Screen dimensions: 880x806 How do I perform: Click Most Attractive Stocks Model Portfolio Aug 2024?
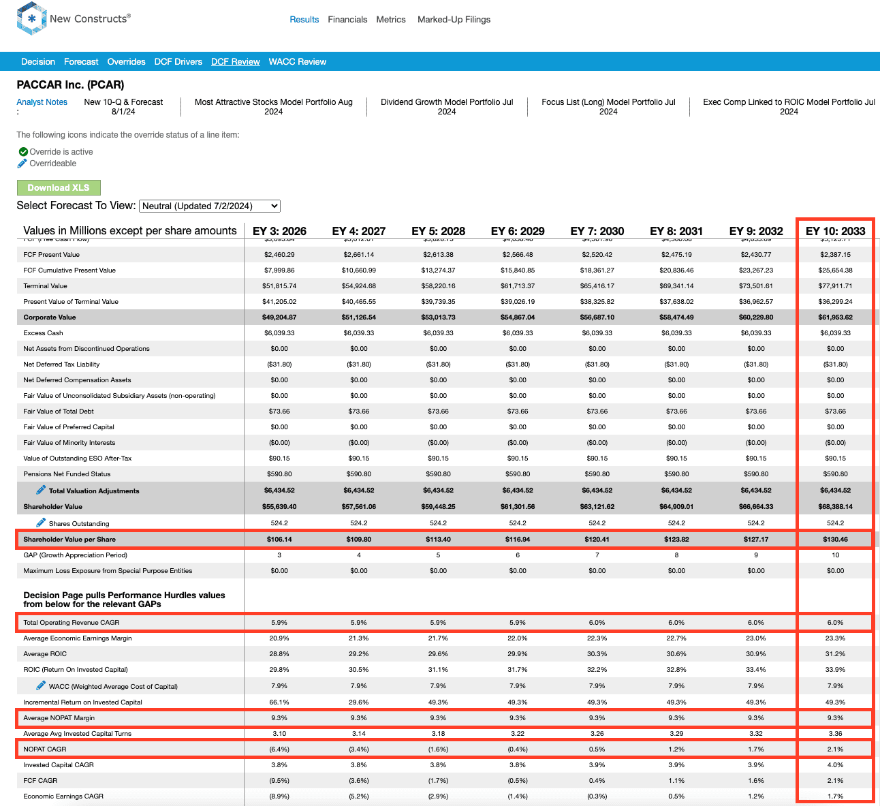[x=274, y=107]
